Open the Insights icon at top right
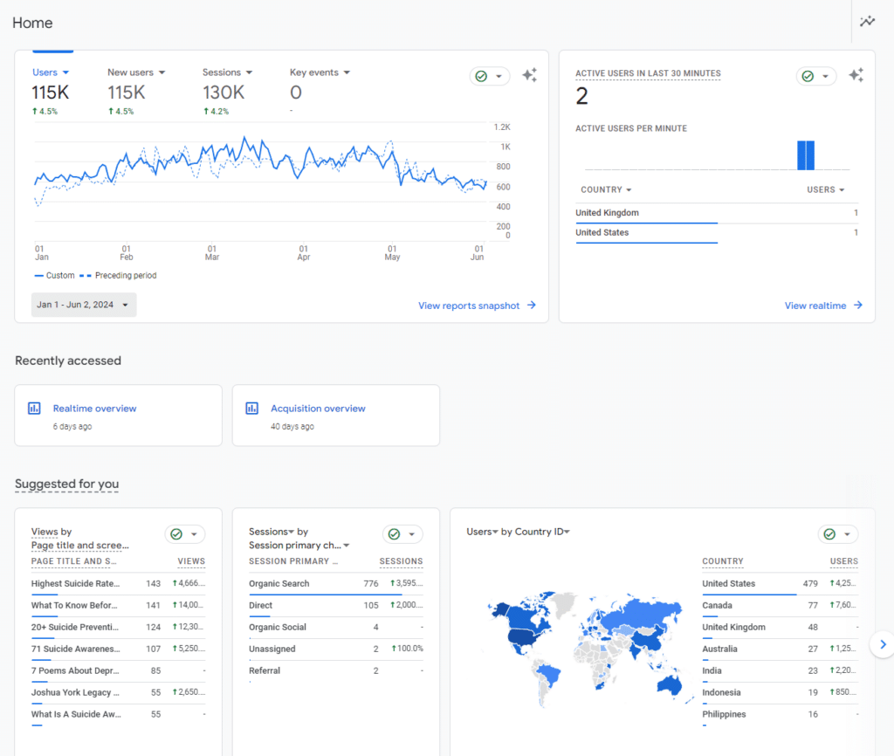The image size is (894, 756). pyautogui.click(x=867, y=21)
